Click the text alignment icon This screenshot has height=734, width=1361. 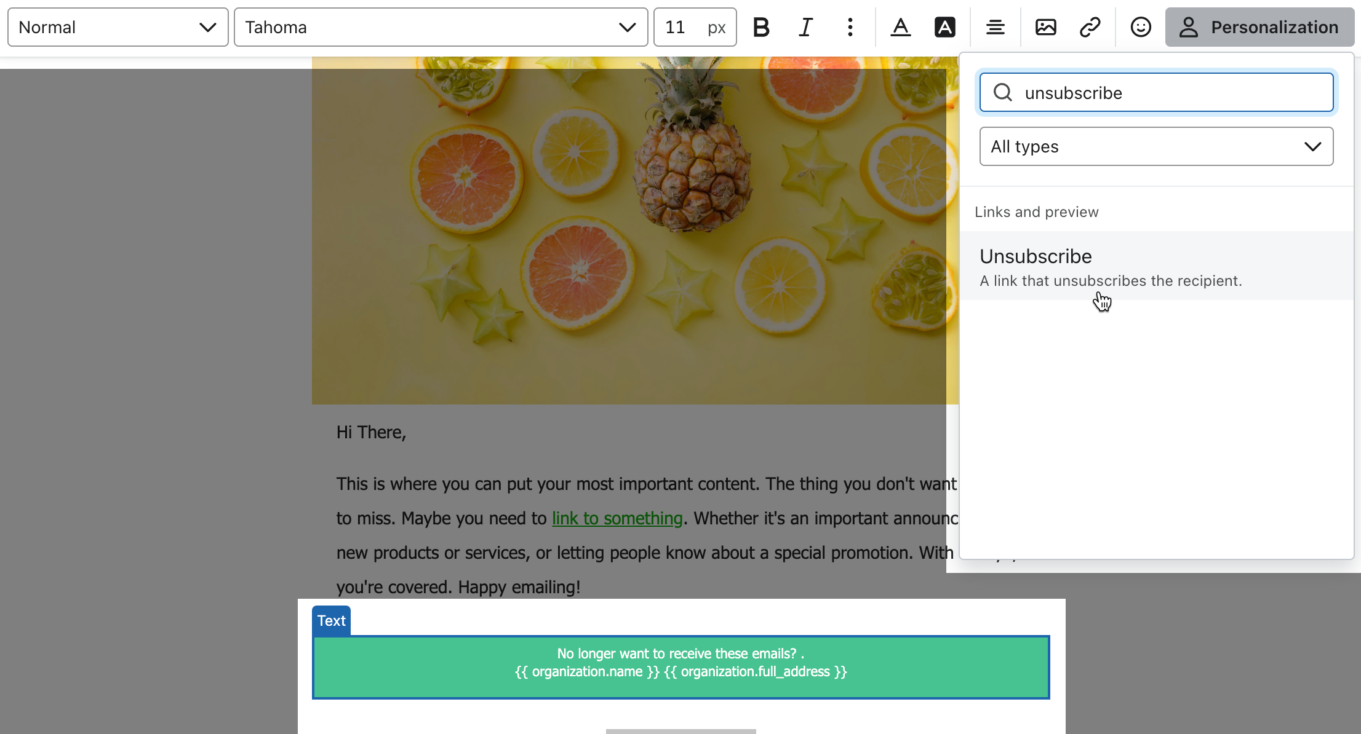point(994,26)
